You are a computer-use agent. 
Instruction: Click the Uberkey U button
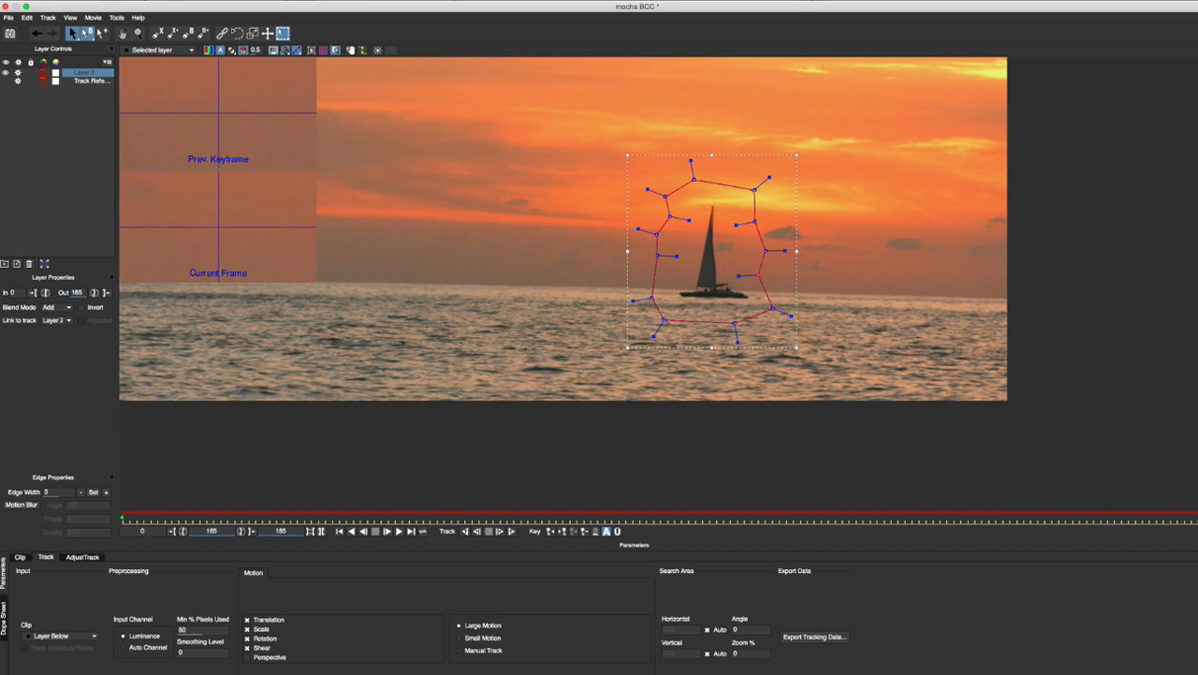(618, 532)
